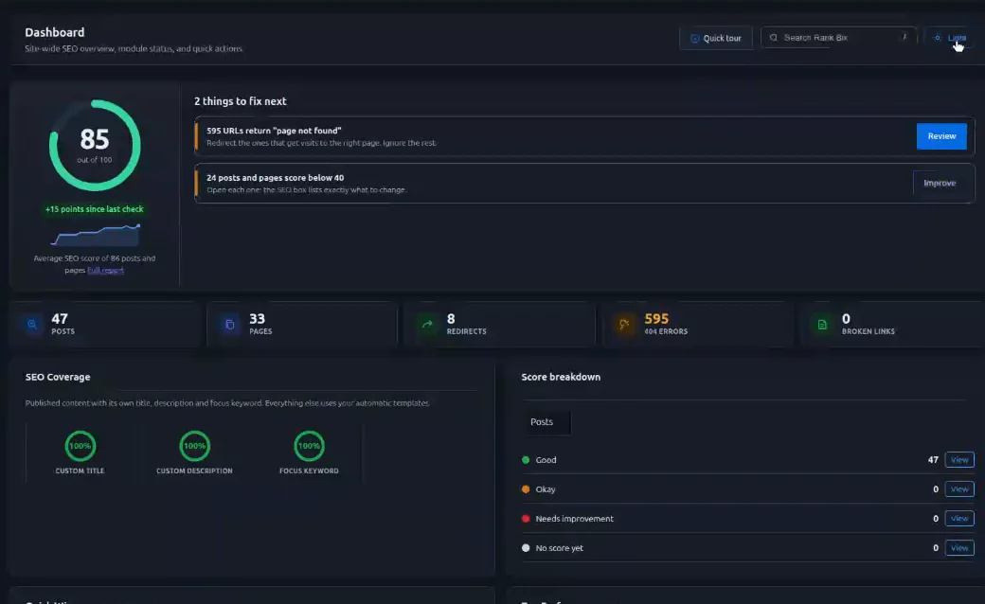View posts rated Good

(959, 460)
